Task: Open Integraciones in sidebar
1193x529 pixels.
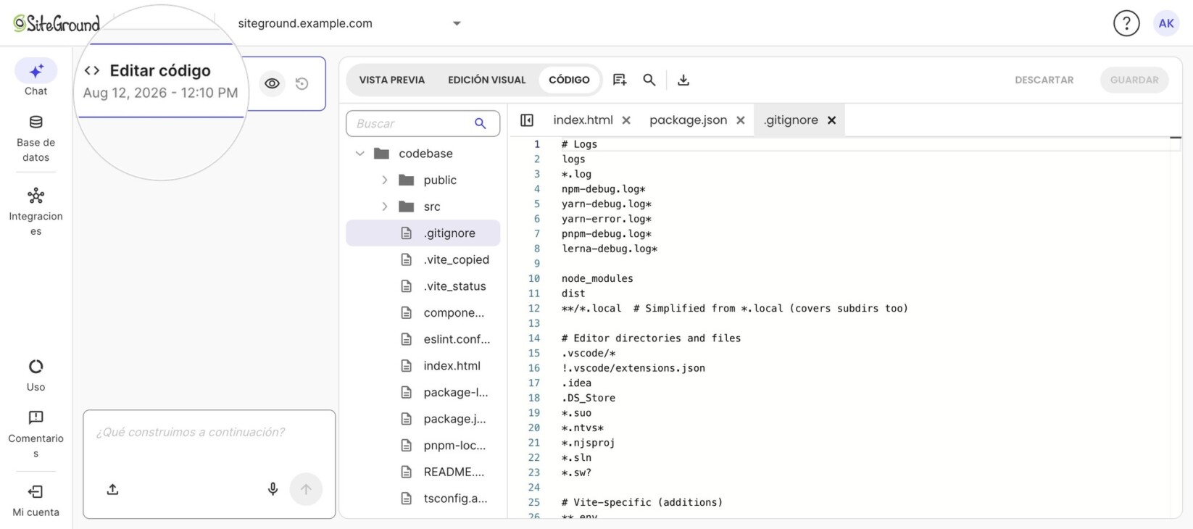Action: click(36, 212)
